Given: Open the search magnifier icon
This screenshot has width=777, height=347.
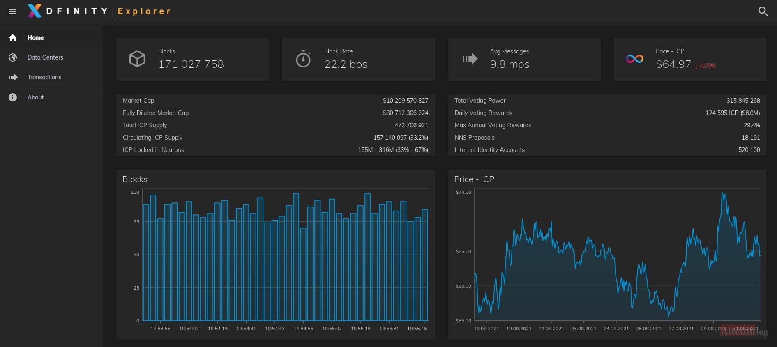Looking at the screenshot, I should tap(763, 11).
